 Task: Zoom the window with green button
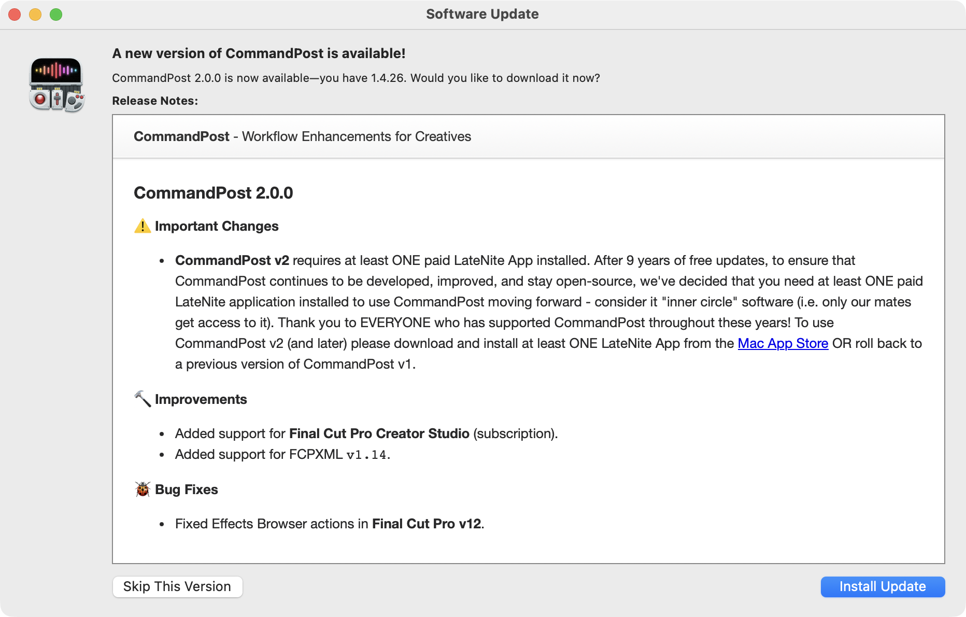click(56, 15)
